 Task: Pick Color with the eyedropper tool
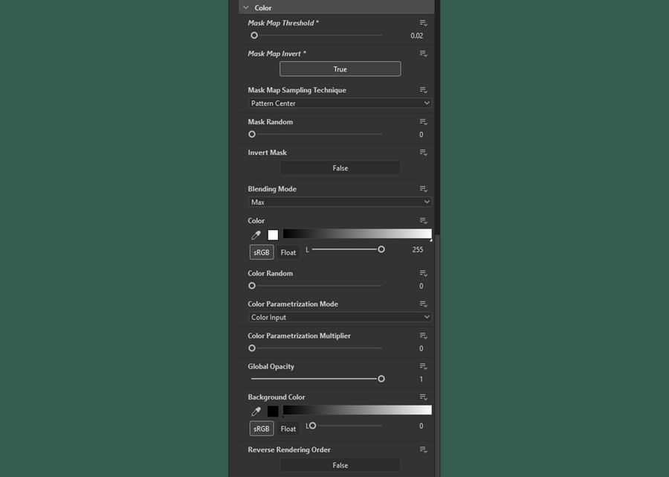[x=256, y=235]
